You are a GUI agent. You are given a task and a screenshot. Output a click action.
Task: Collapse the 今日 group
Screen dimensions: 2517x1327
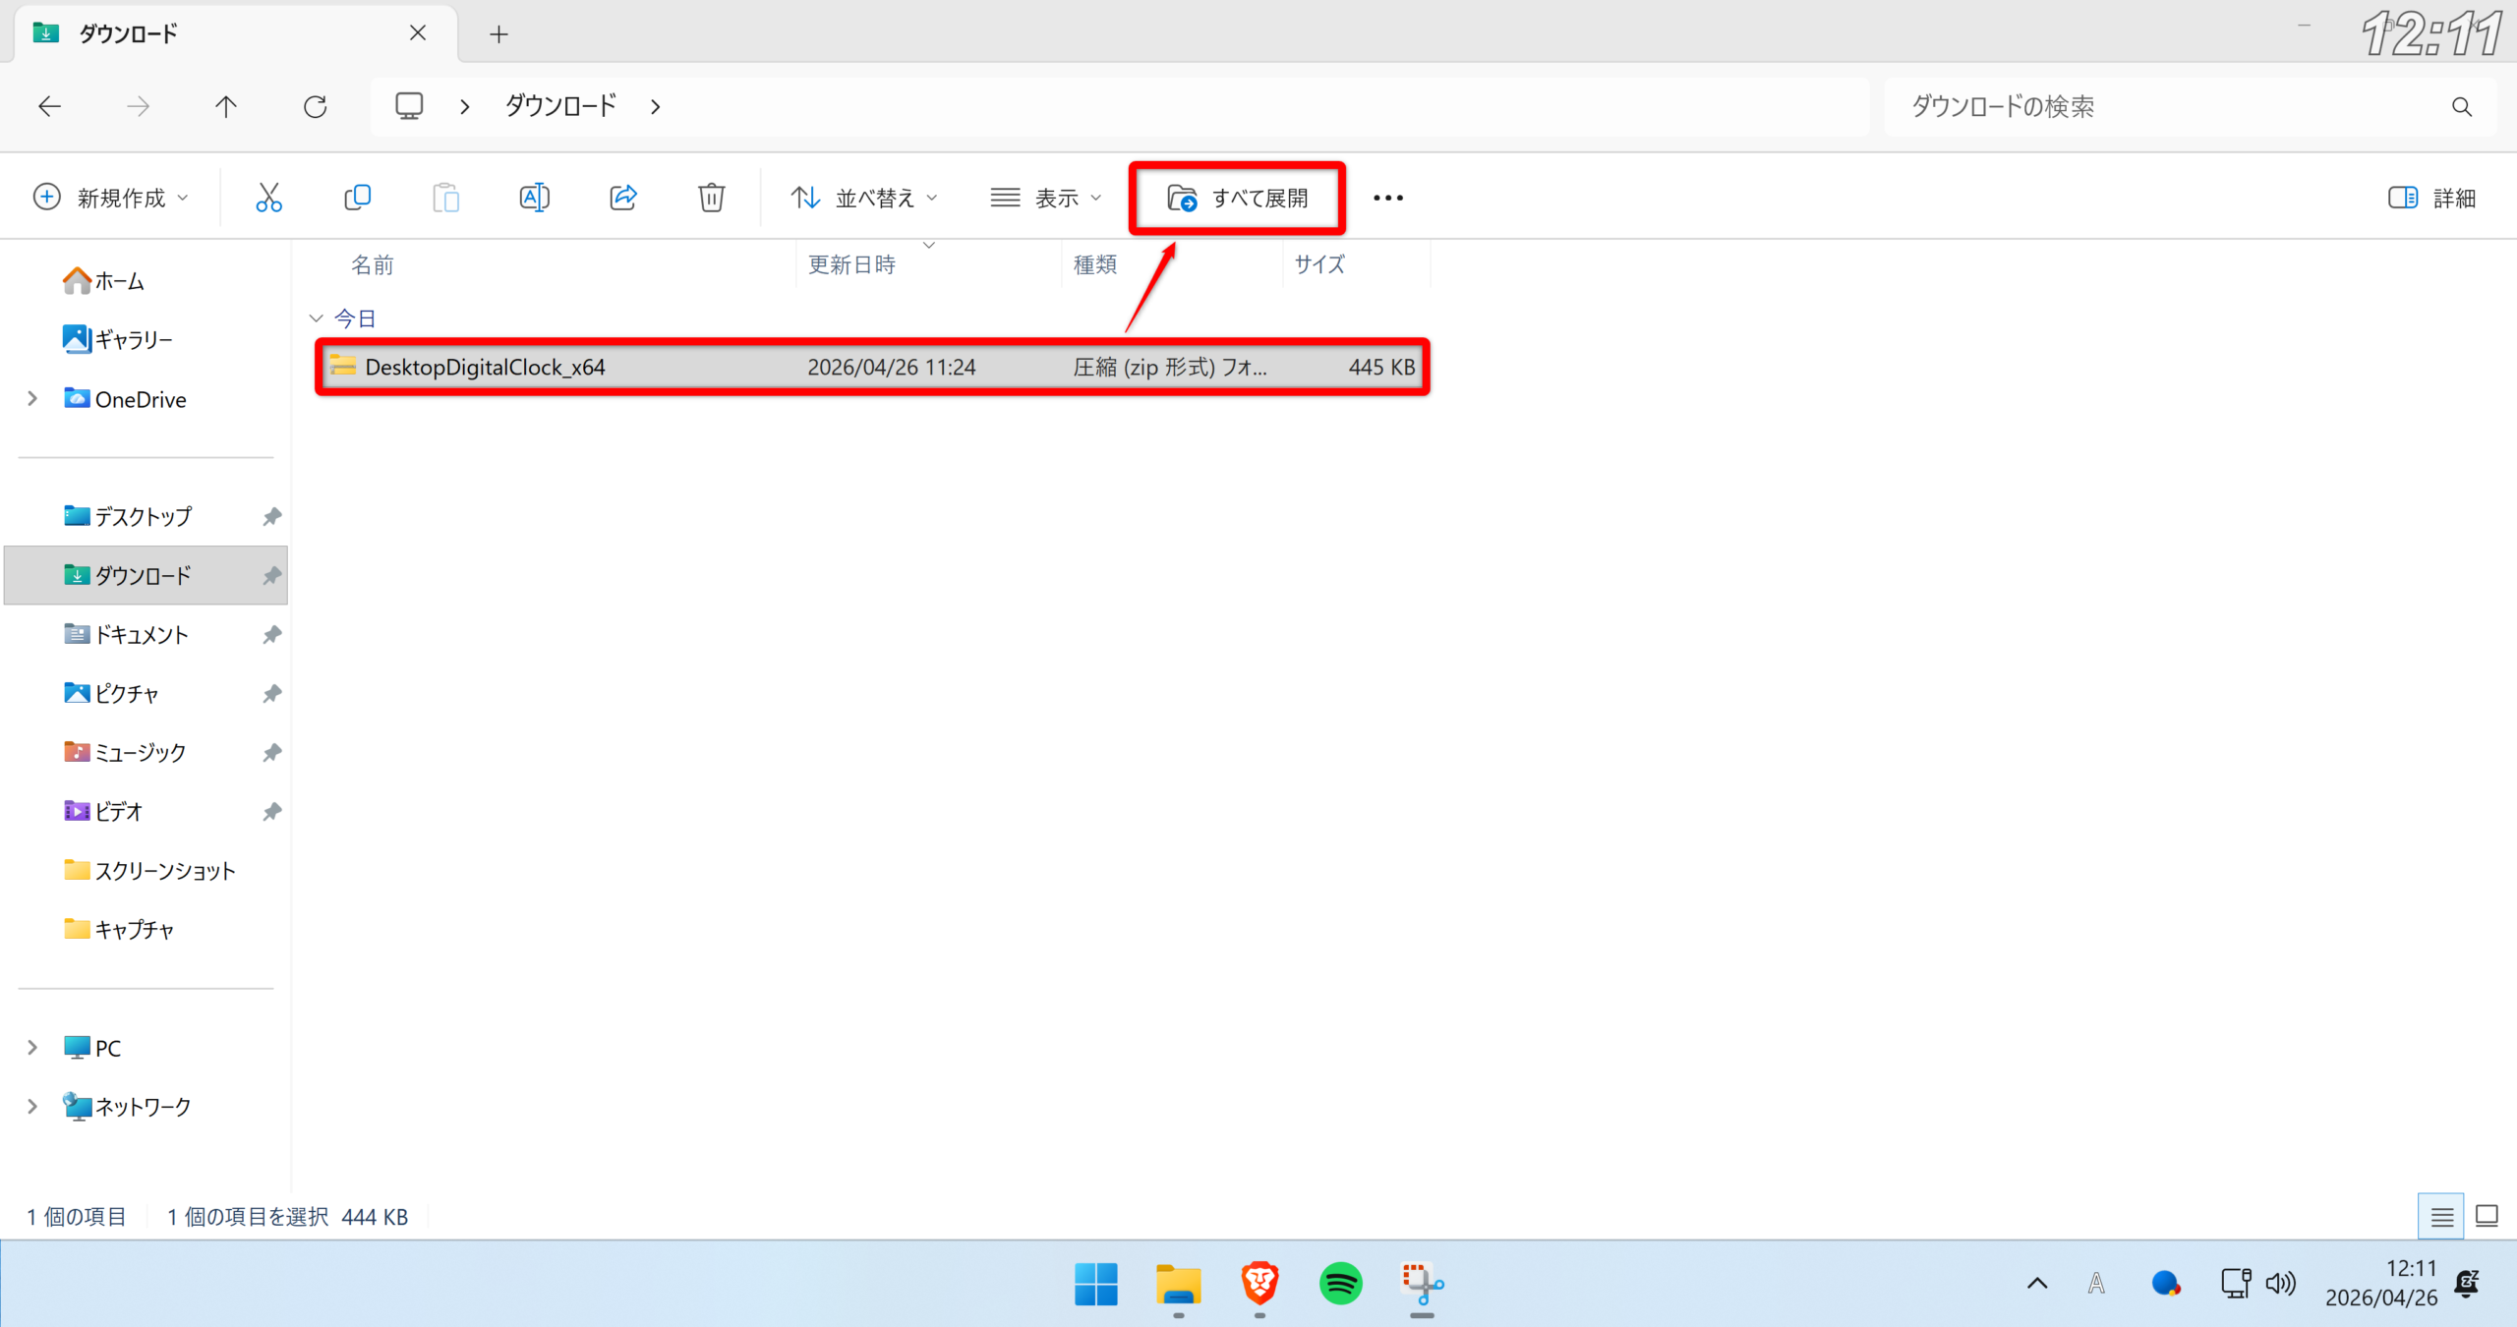pos(316,318)
